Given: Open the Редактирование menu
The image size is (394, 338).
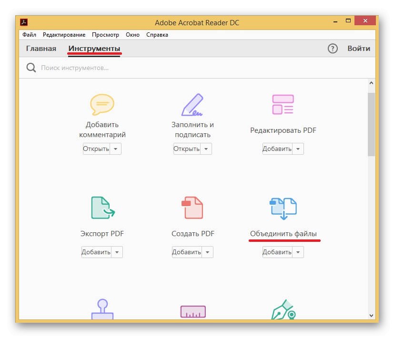Looking at the screenshot, I should click(x=64, y=35).
